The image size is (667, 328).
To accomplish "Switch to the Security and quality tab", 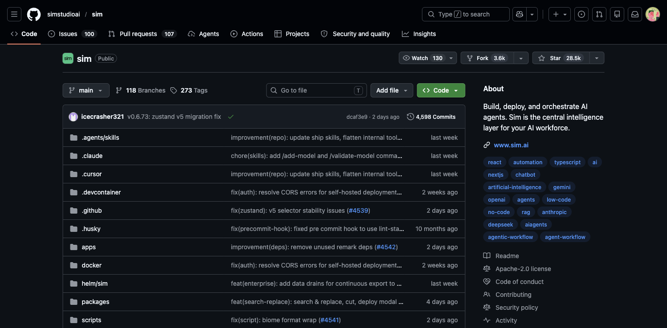I will [355, 34].
